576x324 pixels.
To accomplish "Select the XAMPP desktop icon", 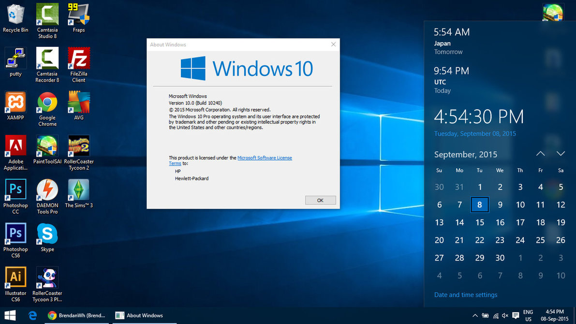I will [15, 106].
